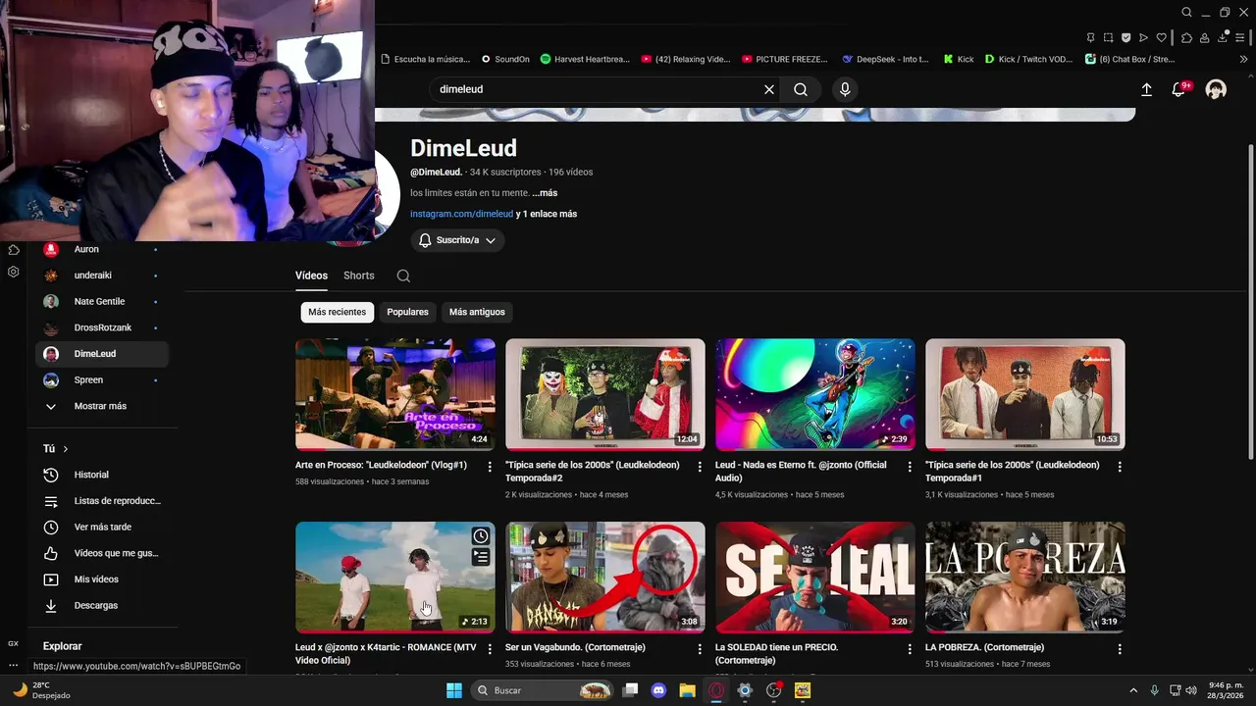Screen dimensions: 1256x706
Task: Open "Videos que me gus..." liked videos
Action: [x=102, y=553]
